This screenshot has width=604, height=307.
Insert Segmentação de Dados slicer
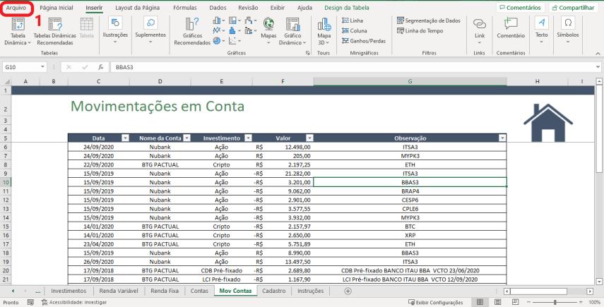[x=429, y=20]
